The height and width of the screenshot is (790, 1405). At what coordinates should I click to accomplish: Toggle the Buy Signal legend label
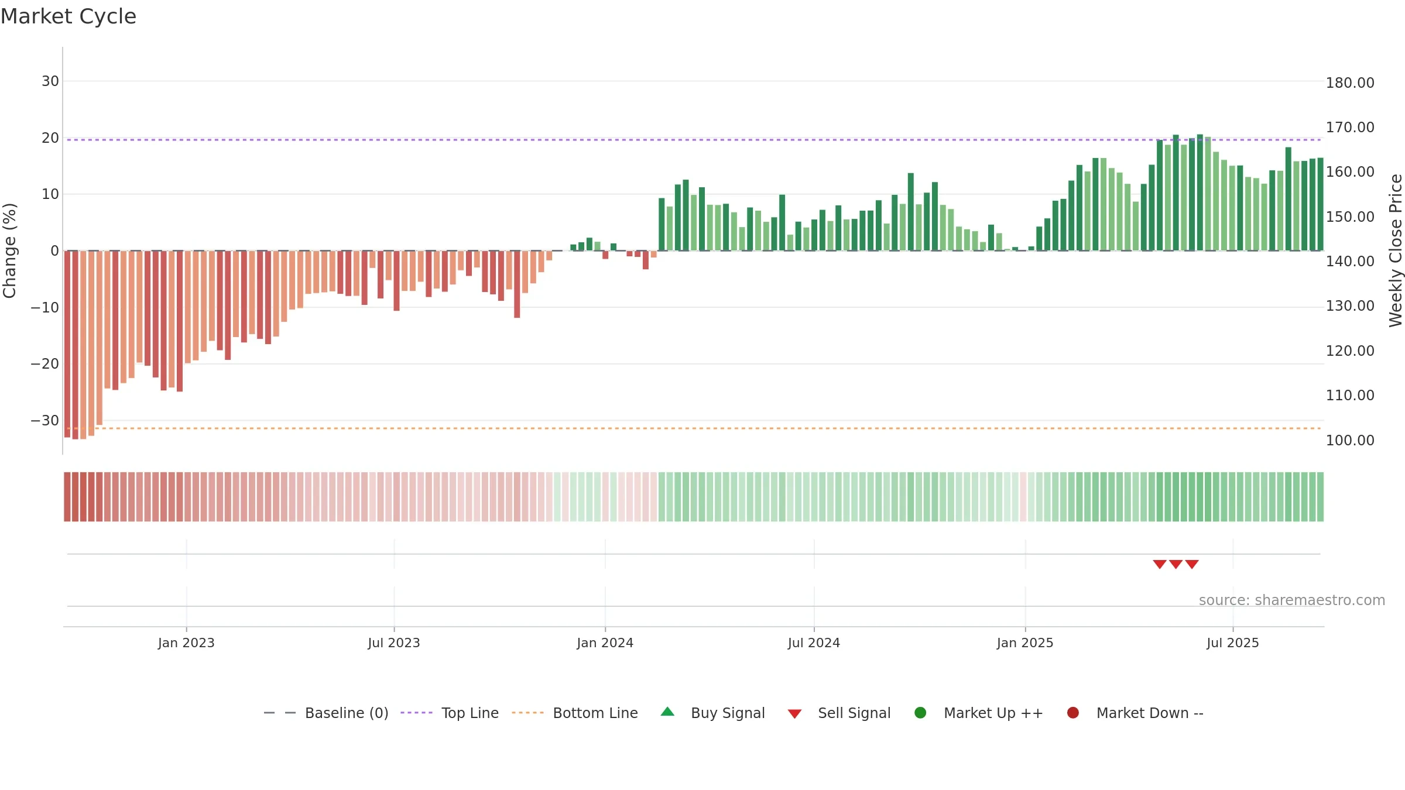728,713
